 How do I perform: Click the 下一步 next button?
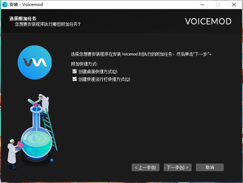point(178,167)
